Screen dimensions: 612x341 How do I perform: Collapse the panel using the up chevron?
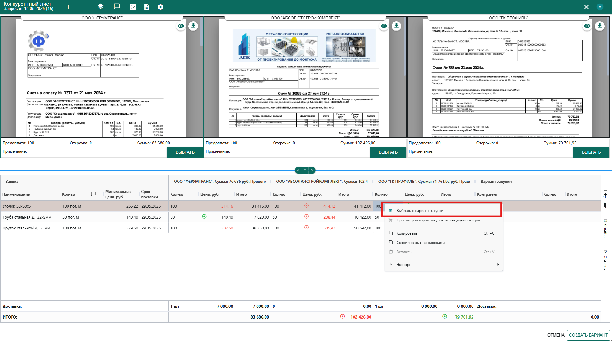click(298, 170)
